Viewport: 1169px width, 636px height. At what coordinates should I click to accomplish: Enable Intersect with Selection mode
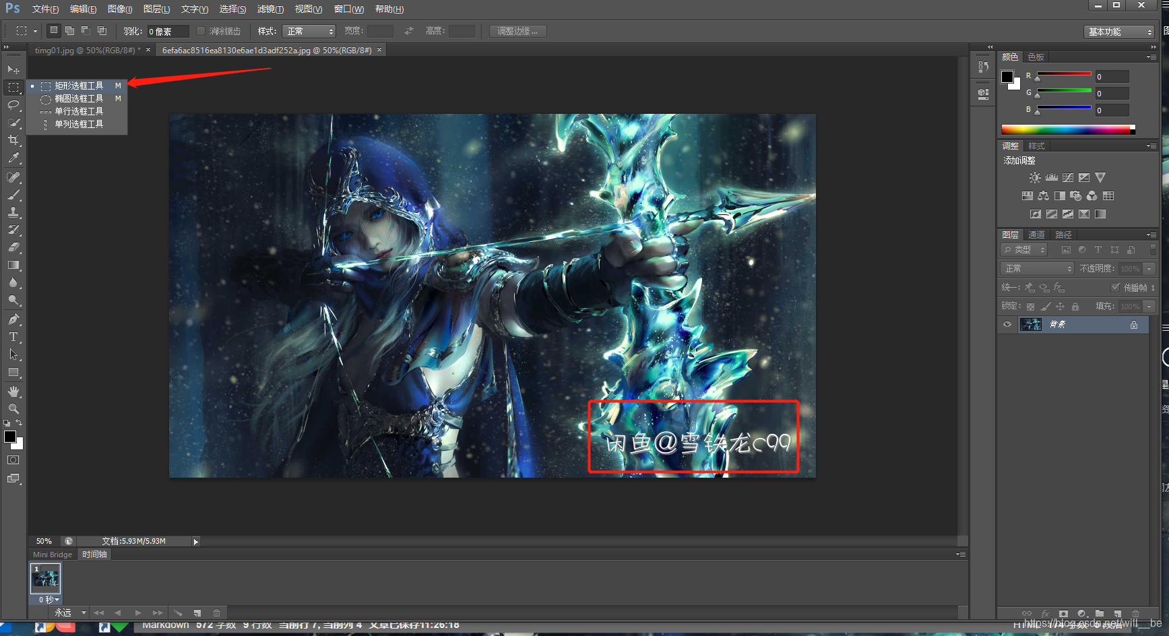102,30
